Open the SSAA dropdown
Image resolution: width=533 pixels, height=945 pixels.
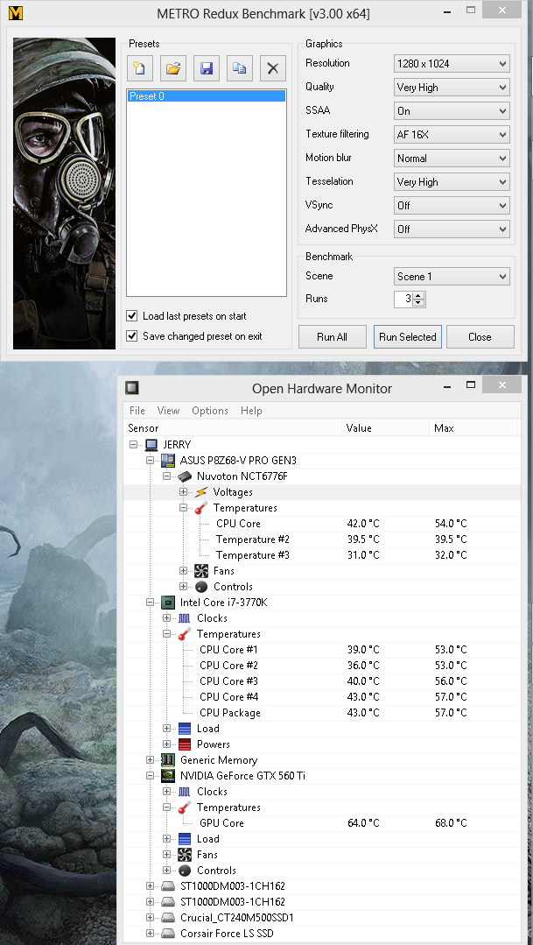pyautogui.click(x=452, y=111)
